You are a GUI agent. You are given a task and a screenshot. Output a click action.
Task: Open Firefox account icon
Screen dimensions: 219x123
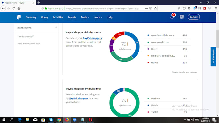point(189,8)
